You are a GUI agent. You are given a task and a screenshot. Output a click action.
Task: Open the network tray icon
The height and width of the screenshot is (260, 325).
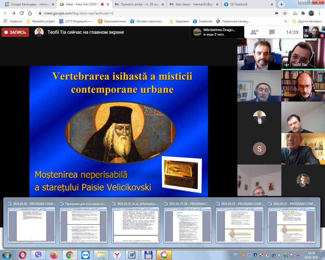298,255
